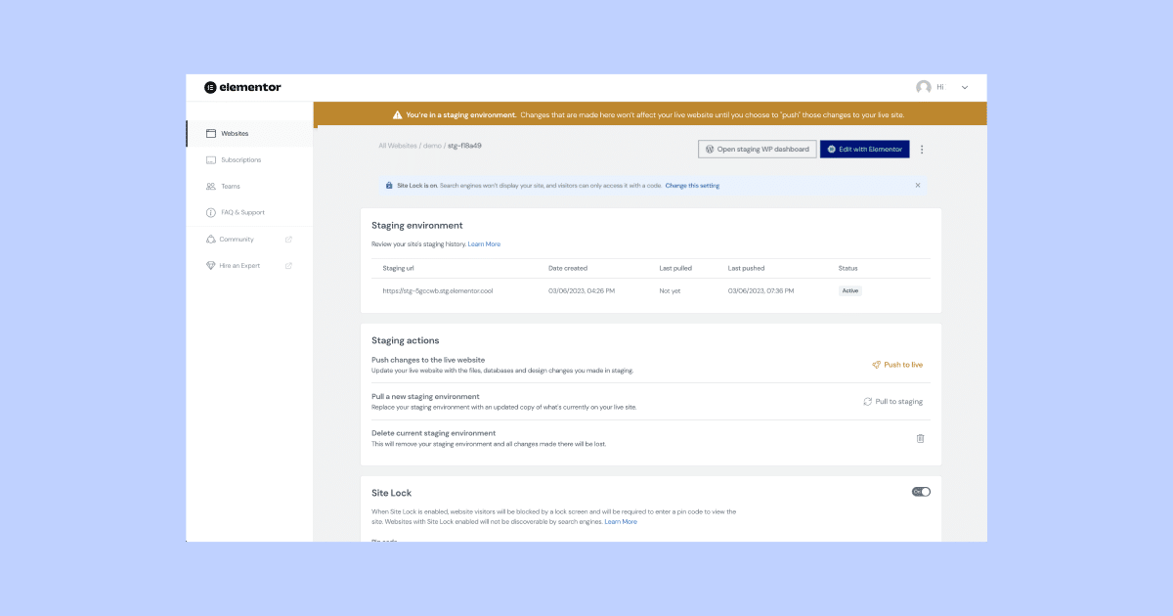Expand the Community external link
The width and height of the screenshot is (1173, 616).
(288, 239)
